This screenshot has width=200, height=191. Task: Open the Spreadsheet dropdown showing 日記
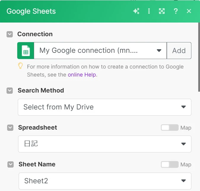(x=105, y=144)
